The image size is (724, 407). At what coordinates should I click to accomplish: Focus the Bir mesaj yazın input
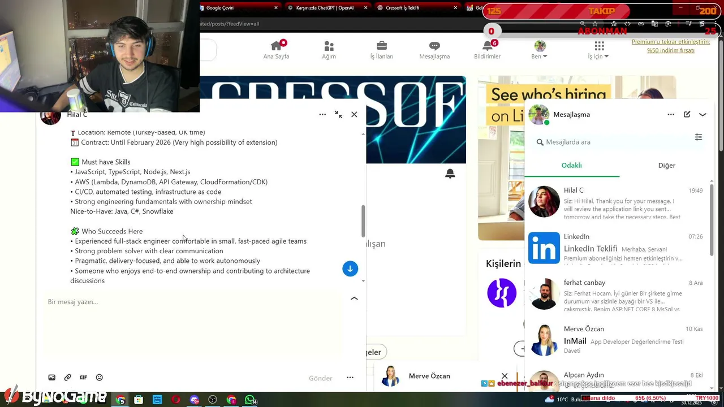(192, 322)
